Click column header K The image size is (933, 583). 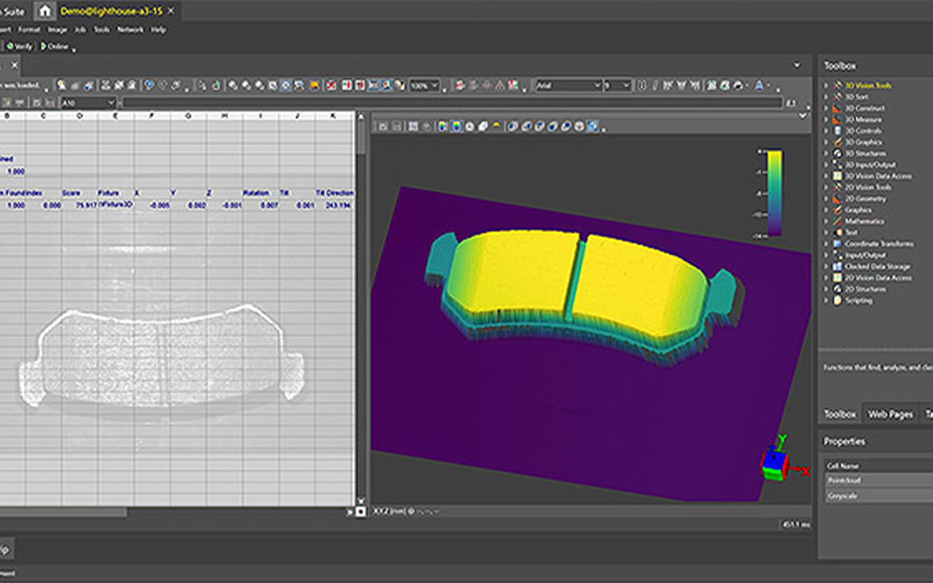tap(334, 116)
